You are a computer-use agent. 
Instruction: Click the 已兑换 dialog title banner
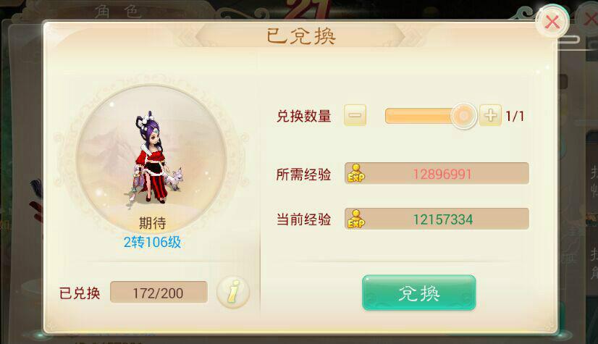pyautogui.click(x=300, y=36)
